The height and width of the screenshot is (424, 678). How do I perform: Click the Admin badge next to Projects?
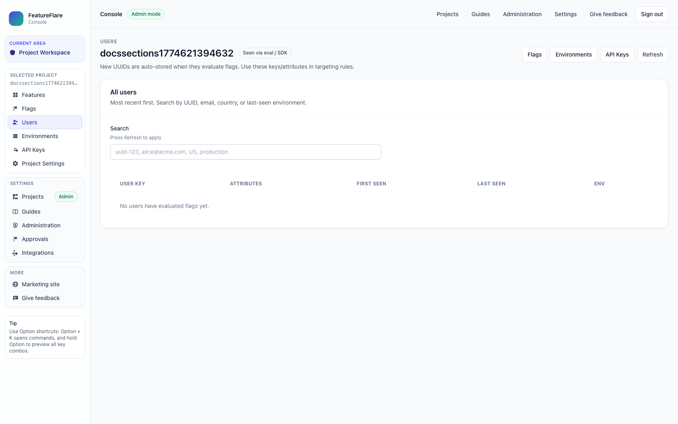[66, 197]
